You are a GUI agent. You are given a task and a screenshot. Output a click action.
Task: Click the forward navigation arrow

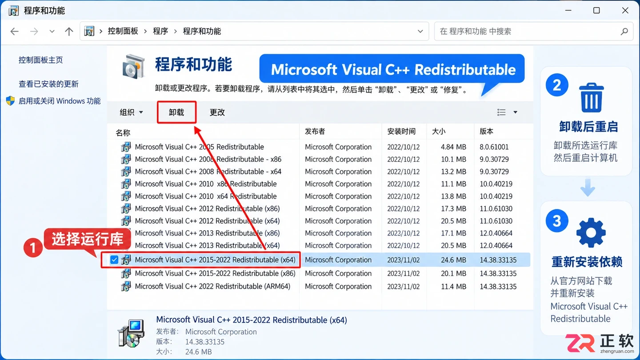tap(34, 31)
